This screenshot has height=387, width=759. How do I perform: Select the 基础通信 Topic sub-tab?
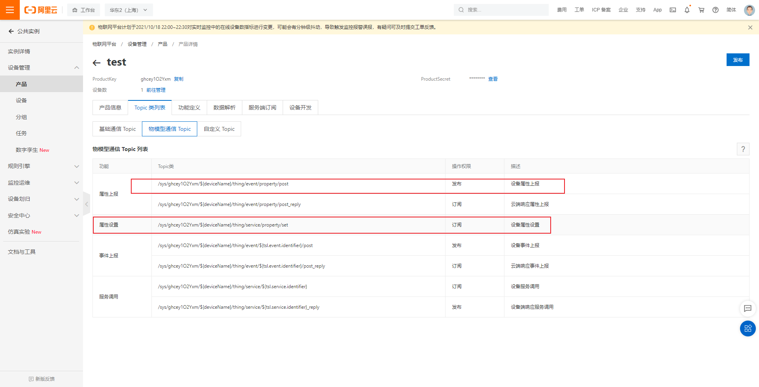point(117,129)
